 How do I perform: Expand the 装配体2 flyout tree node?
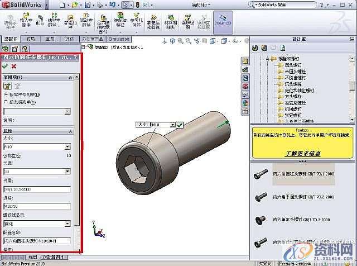[x=83, y=47]
